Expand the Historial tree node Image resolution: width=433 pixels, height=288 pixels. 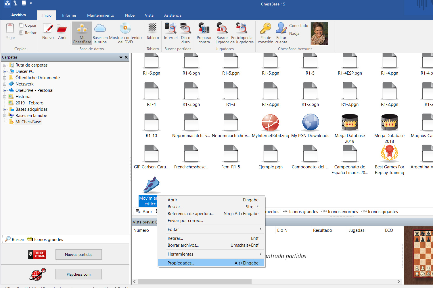click(5, 97)
